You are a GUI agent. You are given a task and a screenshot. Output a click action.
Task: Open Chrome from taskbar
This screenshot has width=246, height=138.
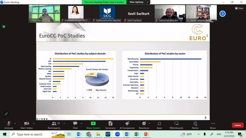(89, 134)
